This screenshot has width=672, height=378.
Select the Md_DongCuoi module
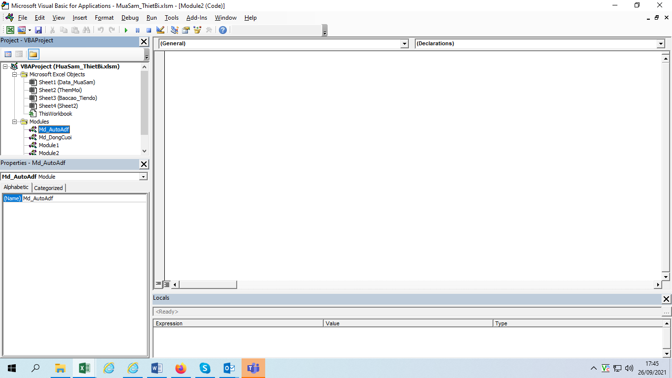click(55, 137)
